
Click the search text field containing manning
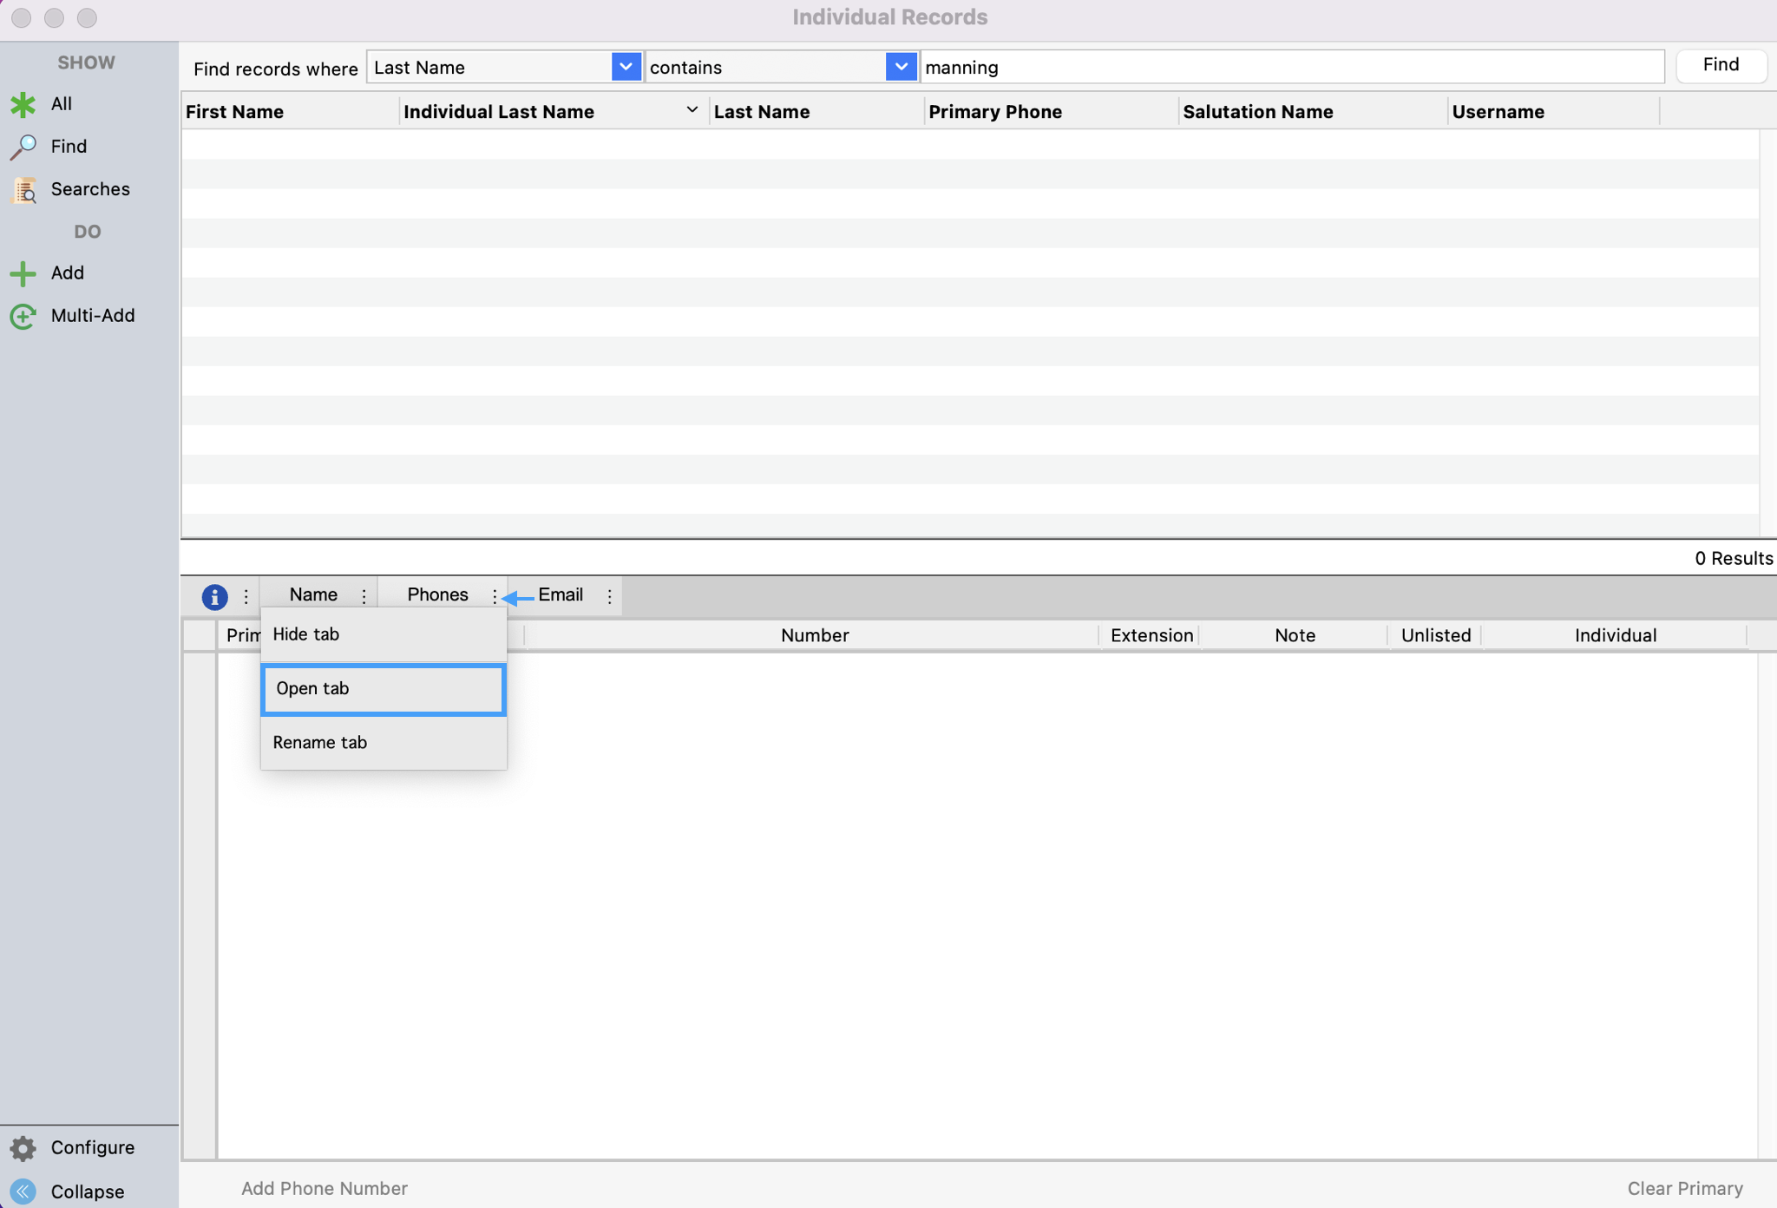click(1291, 67)
